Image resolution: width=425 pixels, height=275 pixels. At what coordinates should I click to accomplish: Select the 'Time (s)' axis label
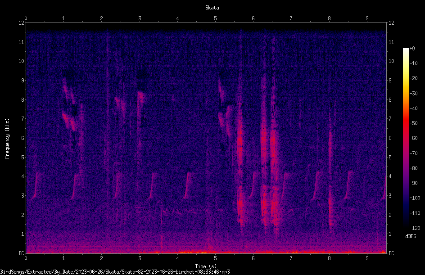point(206,266)
